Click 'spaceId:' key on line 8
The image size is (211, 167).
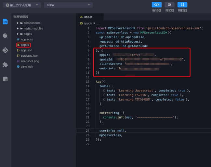point(106,60)
